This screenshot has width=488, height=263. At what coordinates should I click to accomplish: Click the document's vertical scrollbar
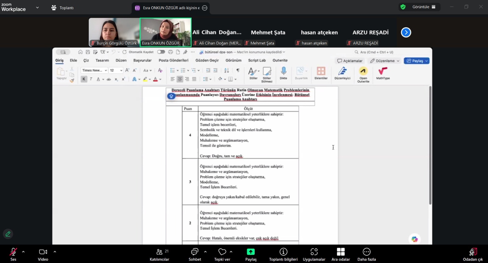pyautogui.click(x=430, y=147)
